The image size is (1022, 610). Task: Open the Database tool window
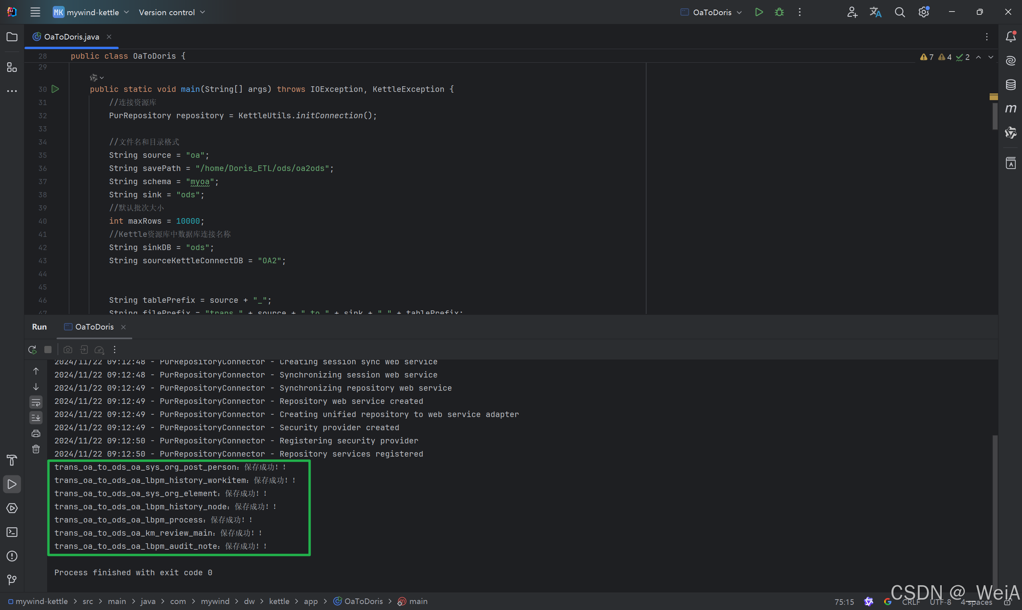tap(1010, 85)
